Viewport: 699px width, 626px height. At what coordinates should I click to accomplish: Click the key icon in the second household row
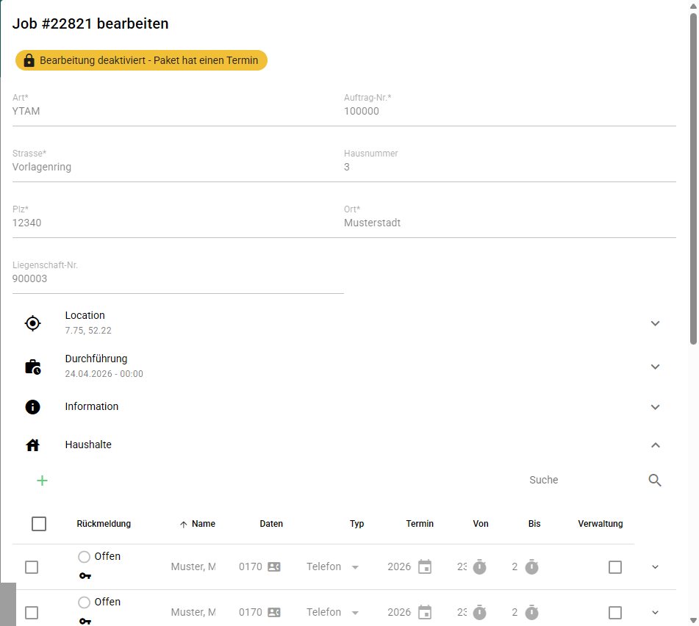(x=85, y=621)
